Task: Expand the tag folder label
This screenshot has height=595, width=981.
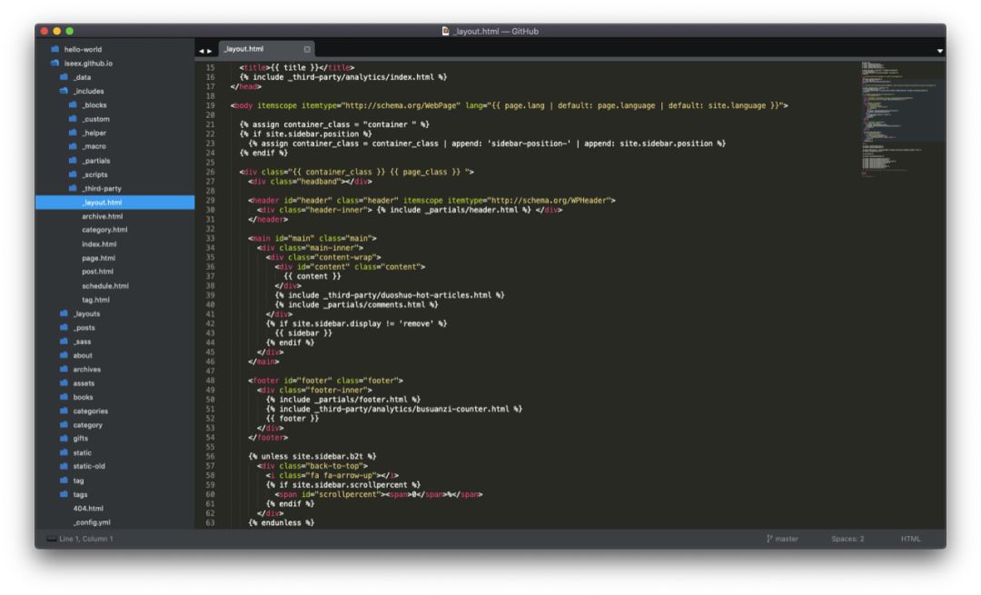Action: [x=78, y=481]
